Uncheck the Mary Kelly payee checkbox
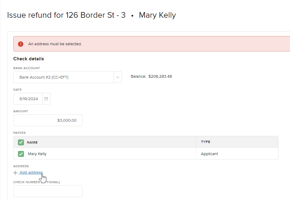The image size is (290, 200). click(x=21, y=154)
